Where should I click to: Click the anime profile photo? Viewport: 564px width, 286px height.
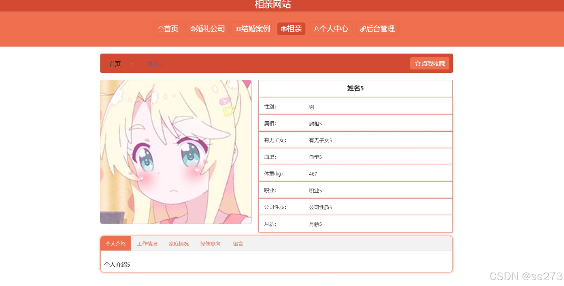176,152
